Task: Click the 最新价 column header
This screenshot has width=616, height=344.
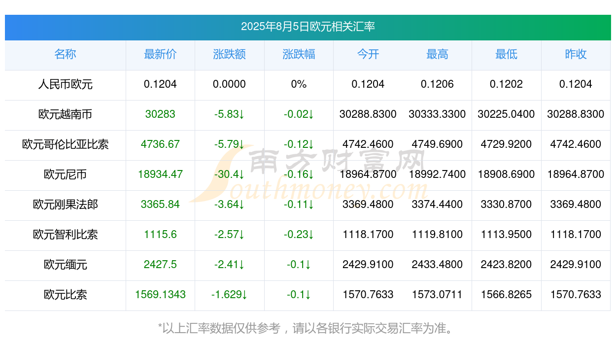Action: 160,54
